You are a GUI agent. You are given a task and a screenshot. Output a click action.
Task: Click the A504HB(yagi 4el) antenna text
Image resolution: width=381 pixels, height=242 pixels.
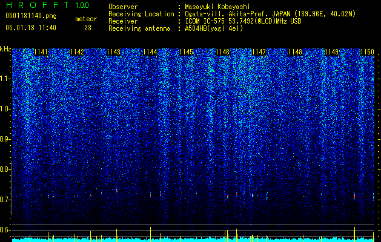(x=214, y=28)
